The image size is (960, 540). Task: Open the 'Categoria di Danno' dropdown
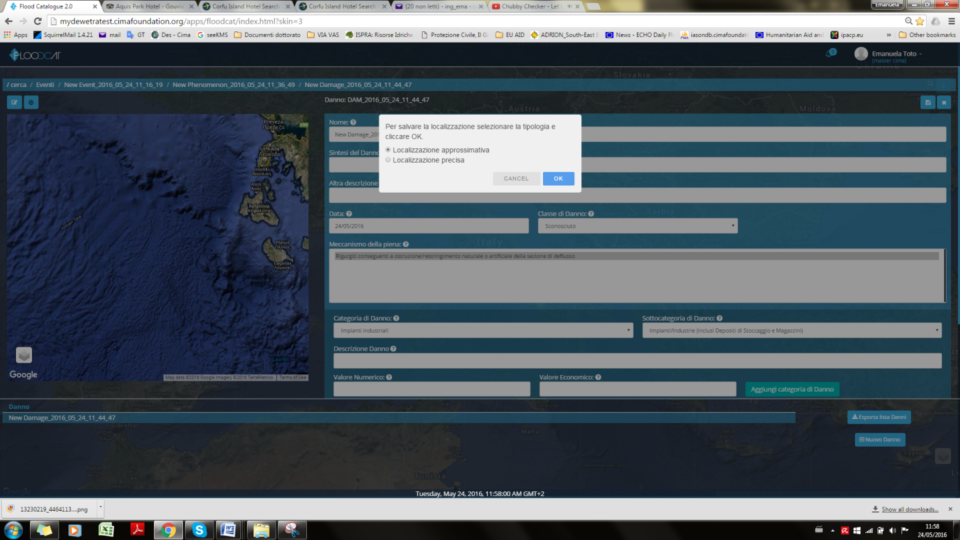tap(483, 331)
